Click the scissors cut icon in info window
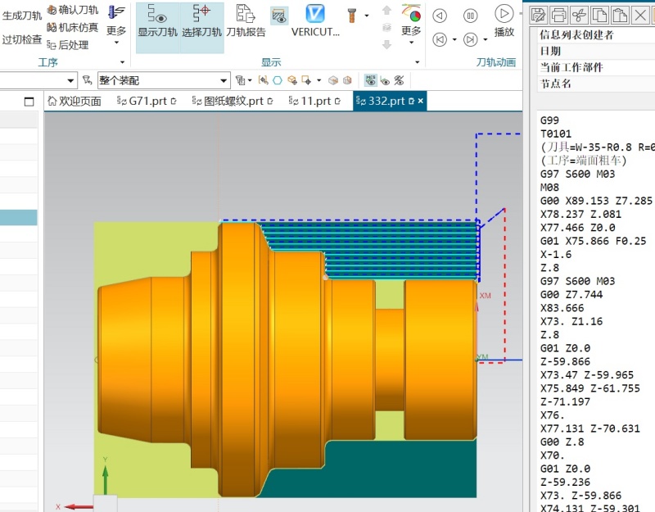Viewport: 655px width, 512px height. (x=580, y=16)
